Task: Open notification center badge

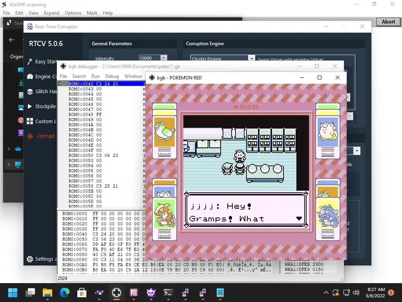Action: (391, 293)
